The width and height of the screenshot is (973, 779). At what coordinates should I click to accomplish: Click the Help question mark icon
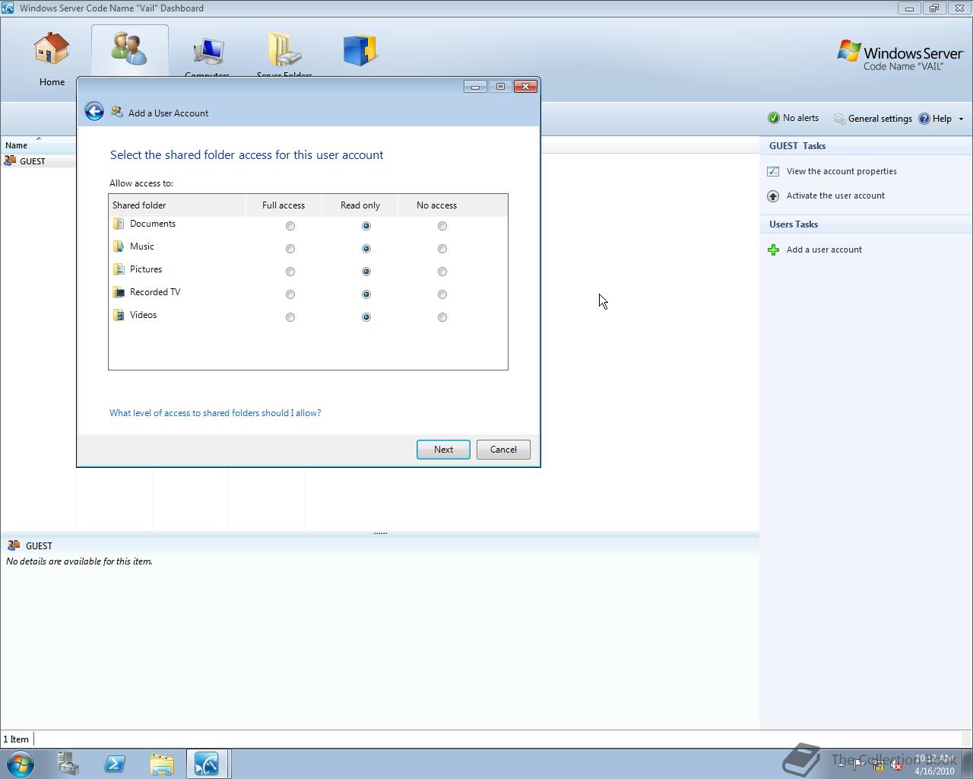pos(924,119)
